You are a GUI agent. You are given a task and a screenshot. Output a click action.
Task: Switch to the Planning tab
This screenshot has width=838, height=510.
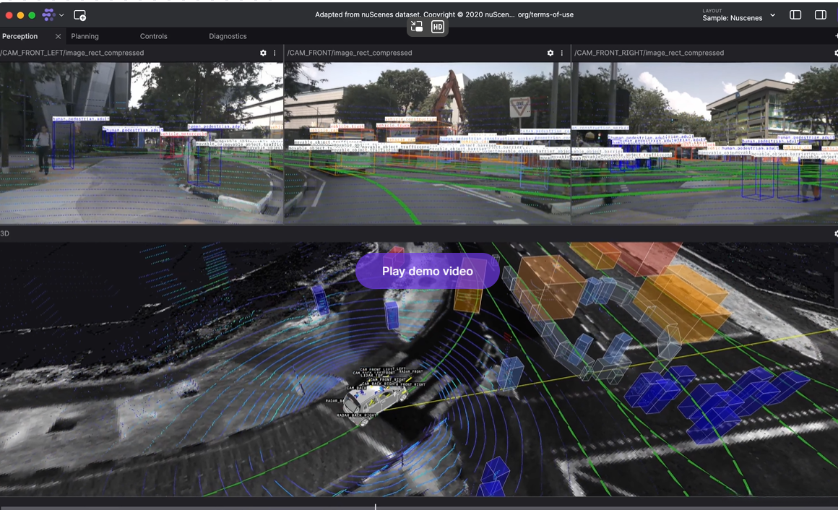85,36
